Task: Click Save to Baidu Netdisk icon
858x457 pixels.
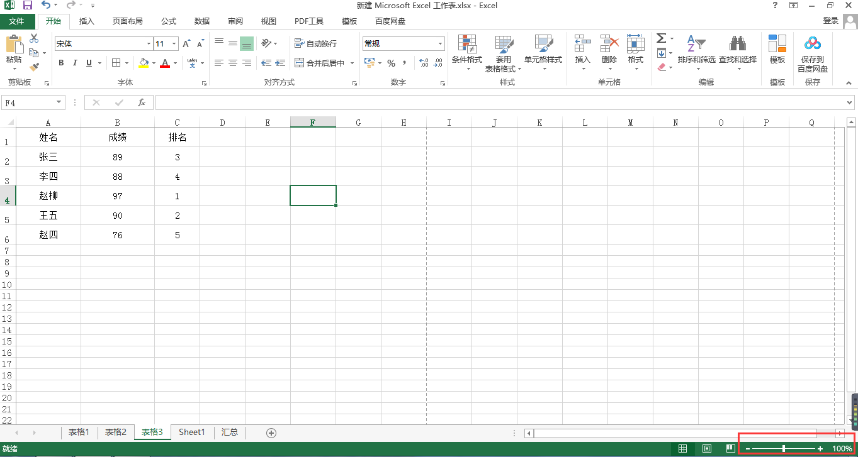Action: pos(813,43)
